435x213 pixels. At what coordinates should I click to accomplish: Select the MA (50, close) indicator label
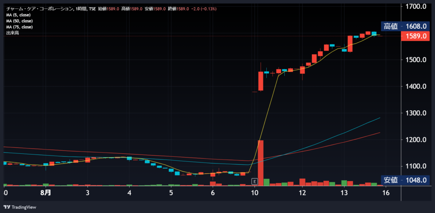tap(20, 21)
